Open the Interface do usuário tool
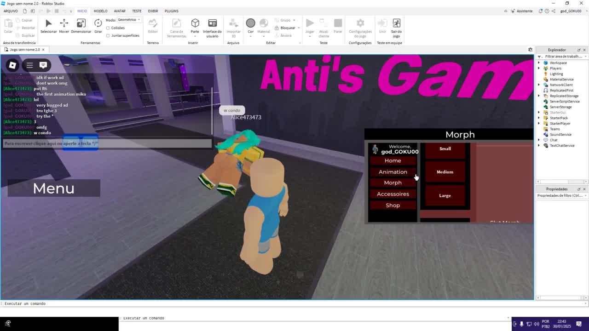This screenshot has height=331, width=589. coord(212,26)
